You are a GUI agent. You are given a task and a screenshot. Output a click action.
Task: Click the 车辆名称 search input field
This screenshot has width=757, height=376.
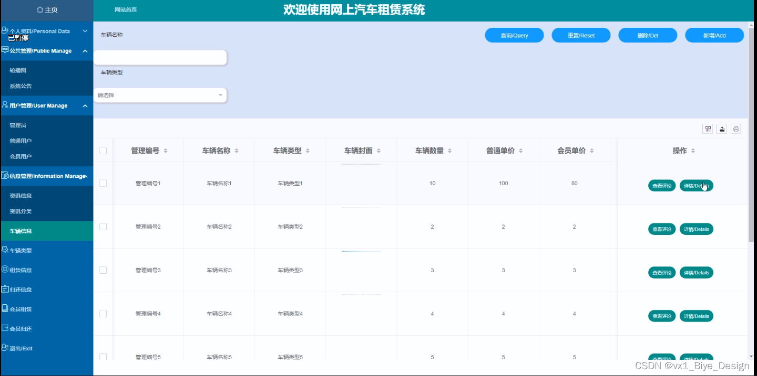(160, 57)
